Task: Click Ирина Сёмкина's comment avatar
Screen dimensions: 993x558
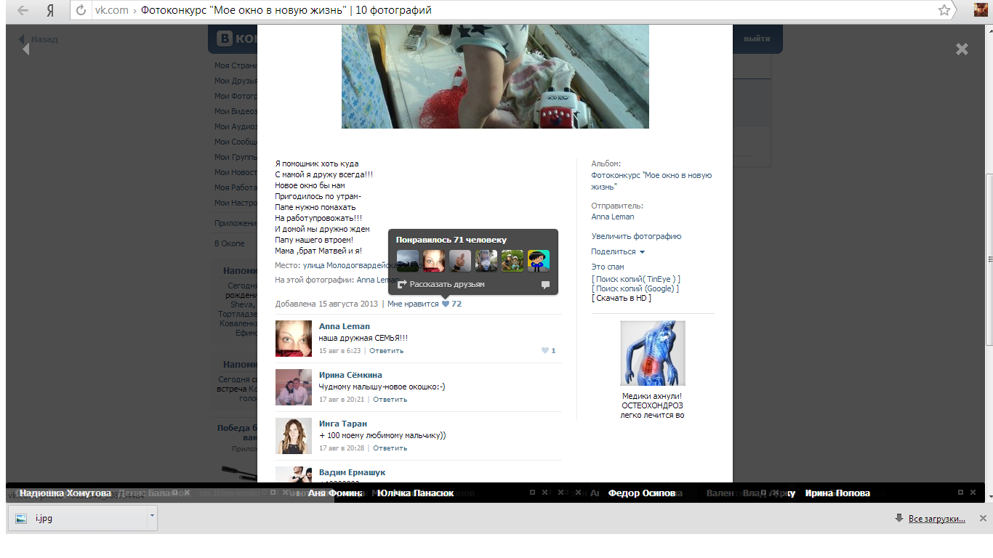Action: pyautogui.click(x=294, y=387)
